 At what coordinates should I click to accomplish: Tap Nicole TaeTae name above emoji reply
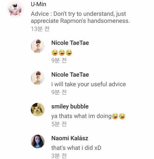point(70,43)
